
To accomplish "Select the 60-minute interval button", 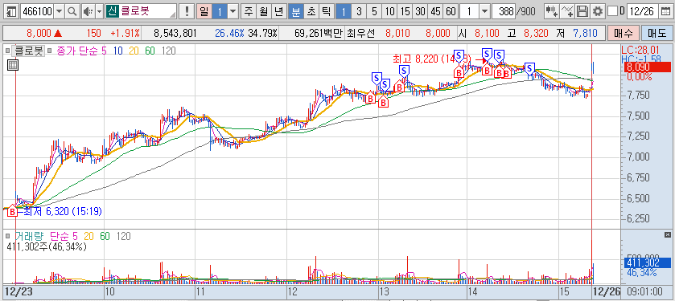I will coord(451,11).
